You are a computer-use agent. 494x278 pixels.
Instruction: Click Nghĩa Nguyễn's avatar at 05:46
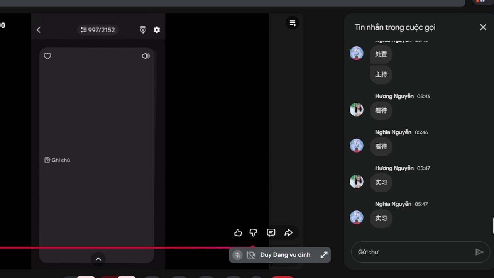pos(357,146)
